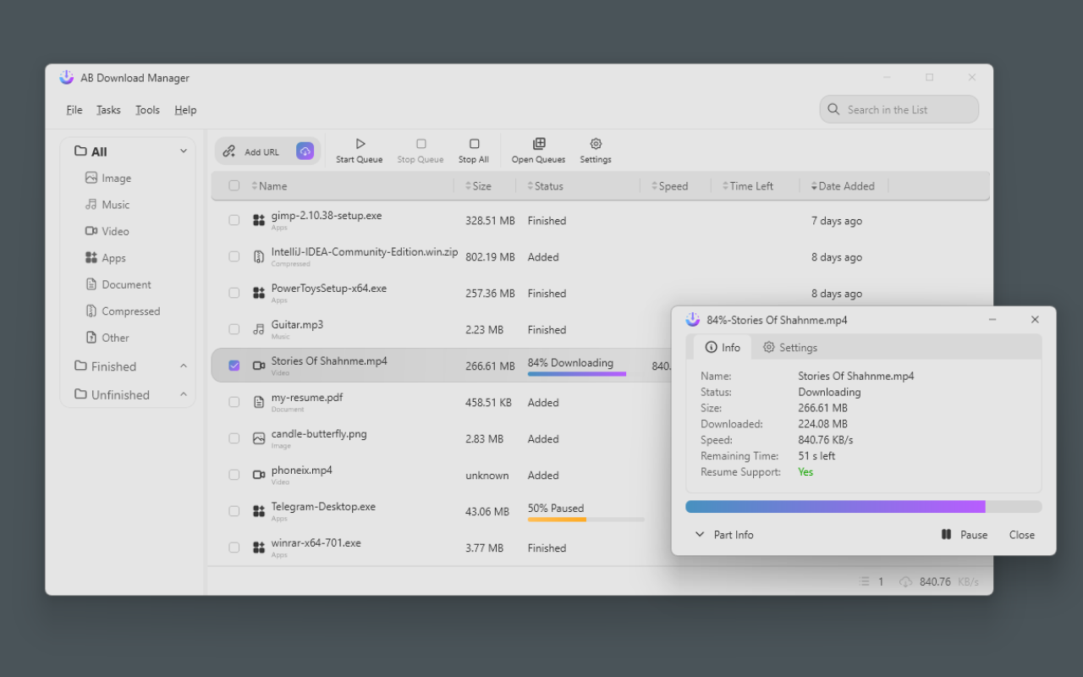Viewport: 1083px width, 677px height.
Task: Check the checkbox for Guitar.mp3
Action: (234, 328)
